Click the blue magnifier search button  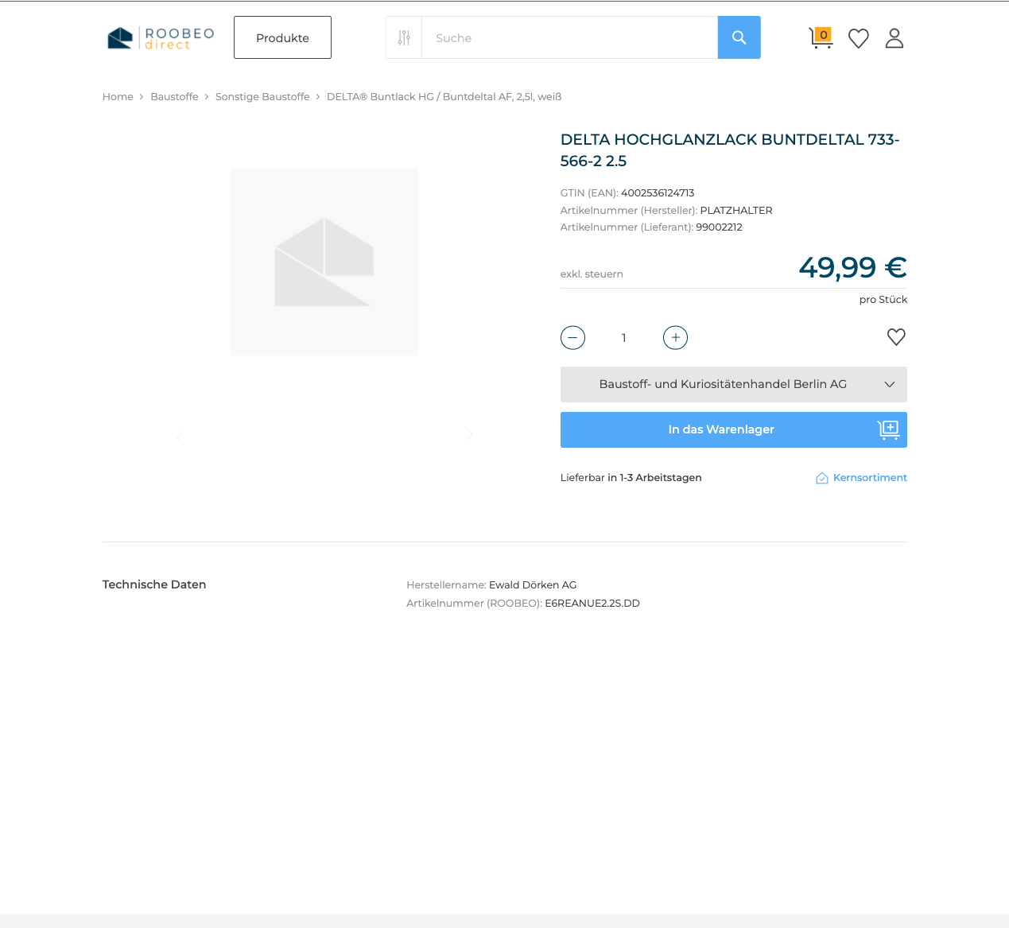(739, 37)
